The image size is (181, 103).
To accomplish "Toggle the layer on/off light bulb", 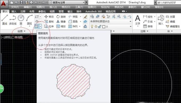I will (92, 27).
